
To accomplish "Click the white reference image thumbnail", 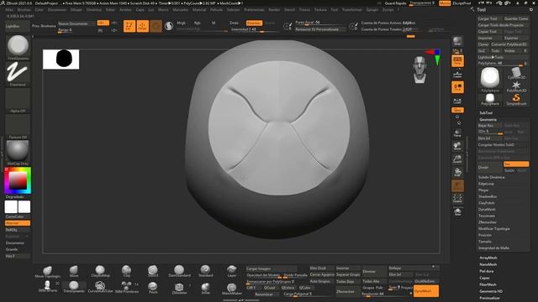I will click(x=61, y=60).
